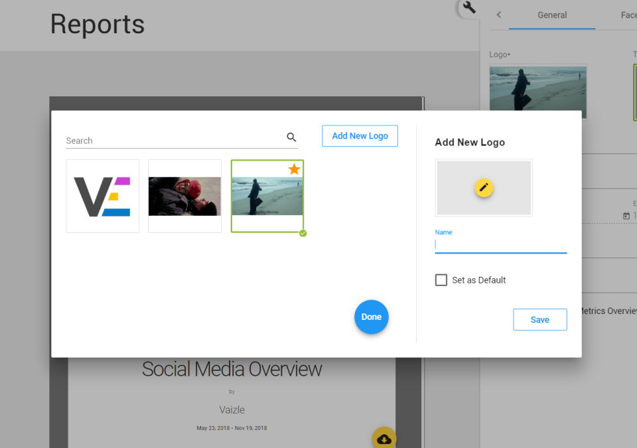Image resolution: width=637 pixels, height=448 pixels.
Task: Click the Vaizle name in the report
Action: coord(232,410)
